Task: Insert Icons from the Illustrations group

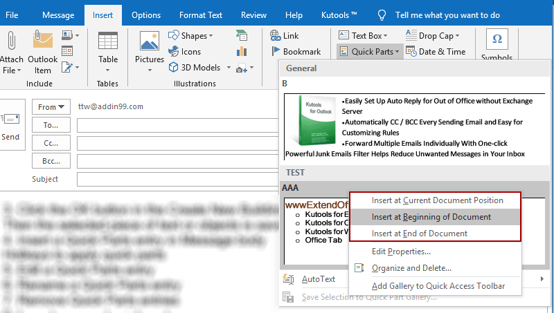Action: pos(185,51)
